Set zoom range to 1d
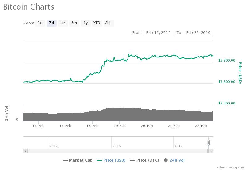Screen dimensions: 247x170 click(x=40, y=23)
